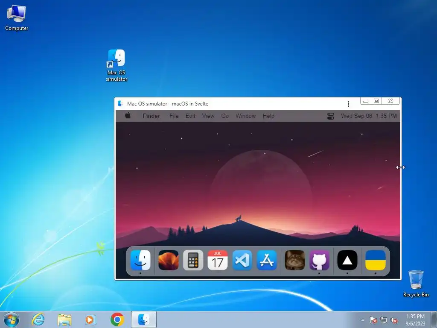
Task: Open the Action Center flag icon
Action: [373, 320]
